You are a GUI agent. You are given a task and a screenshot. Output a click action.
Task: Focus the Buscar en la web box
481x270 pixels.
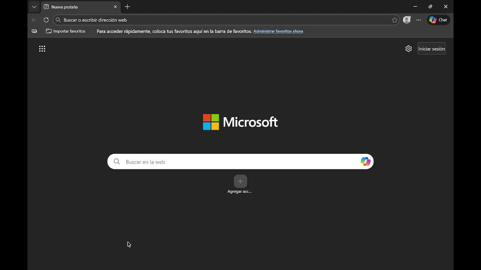240,162
